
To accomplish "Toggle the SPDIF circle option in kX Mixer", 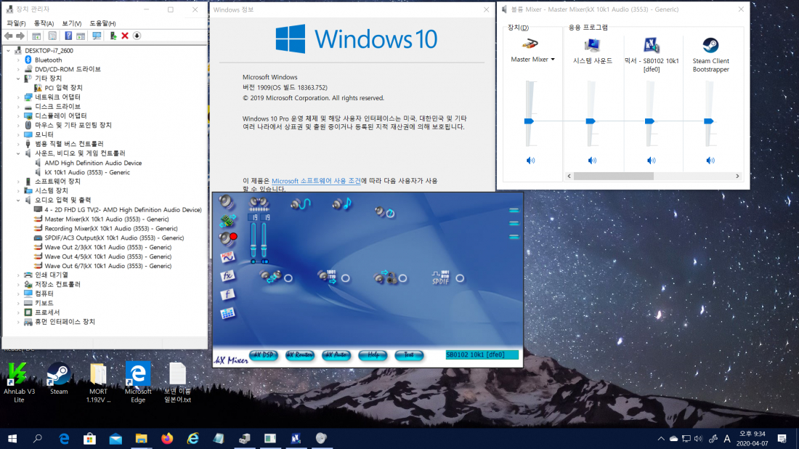I will 460,278.
